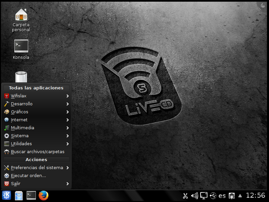The height and width of the screenshot is (202, 269).
Task: Choose Ejecutar orden... entry
Action: point(36,176)
